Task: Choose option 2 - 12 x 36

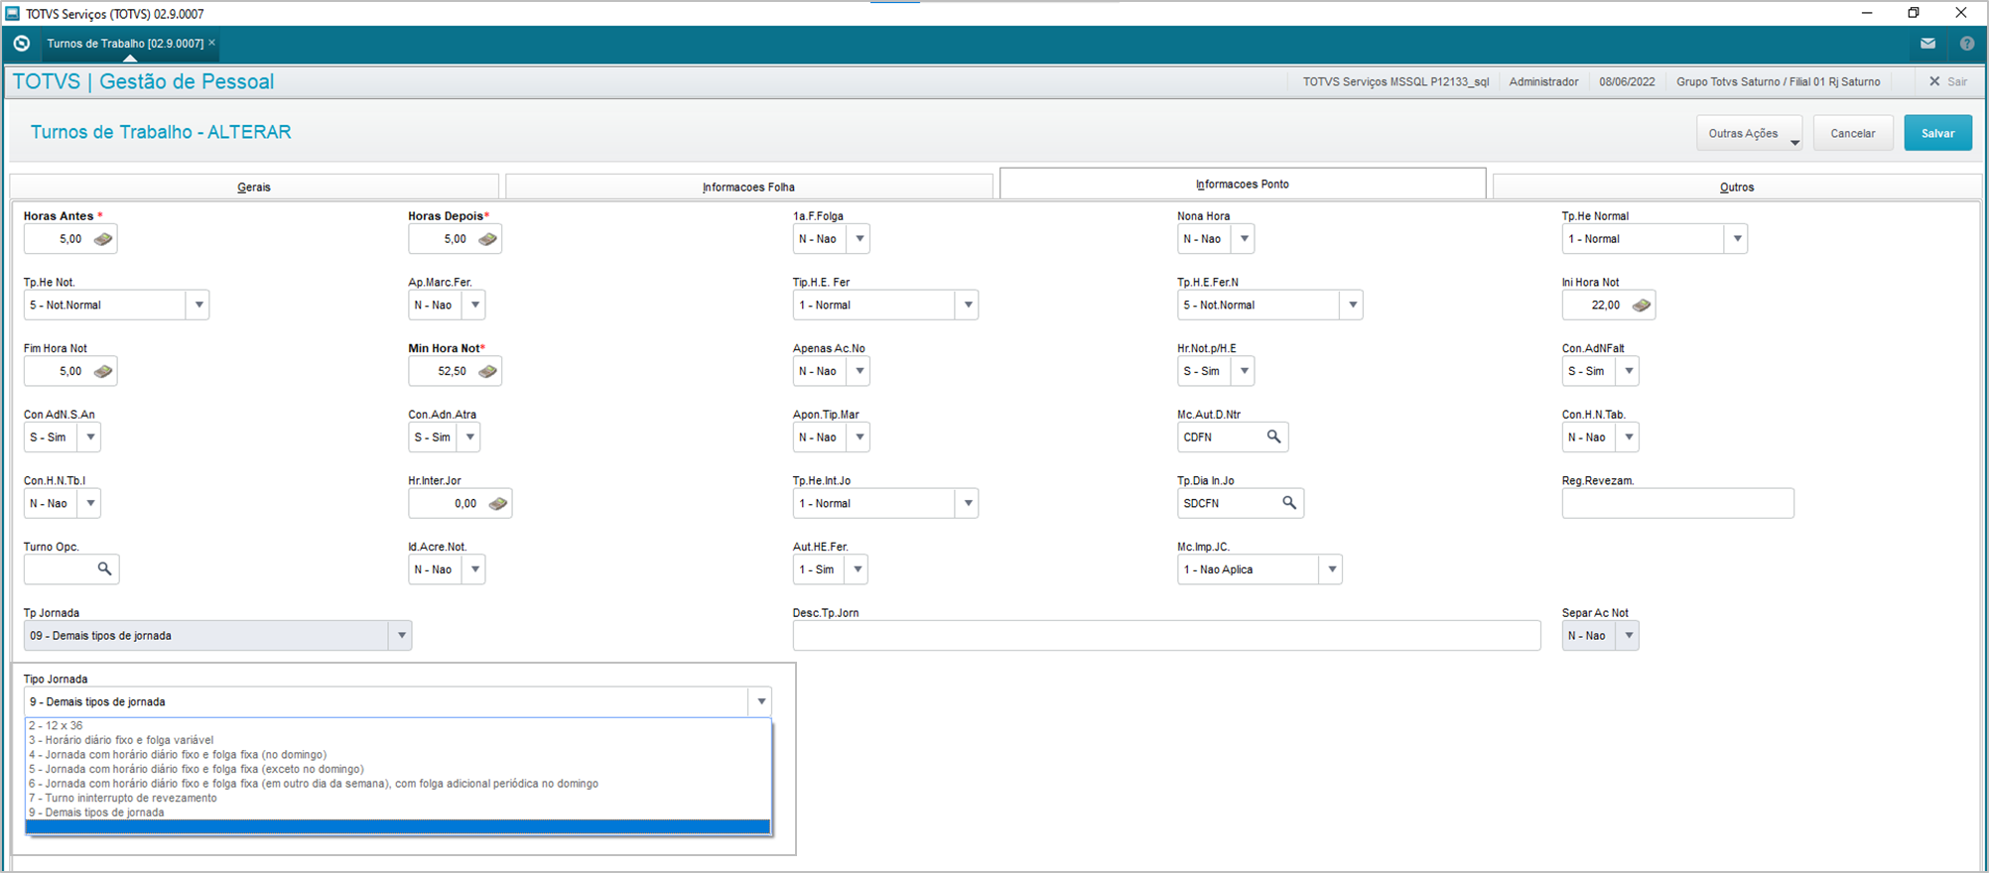Action: 398,726
